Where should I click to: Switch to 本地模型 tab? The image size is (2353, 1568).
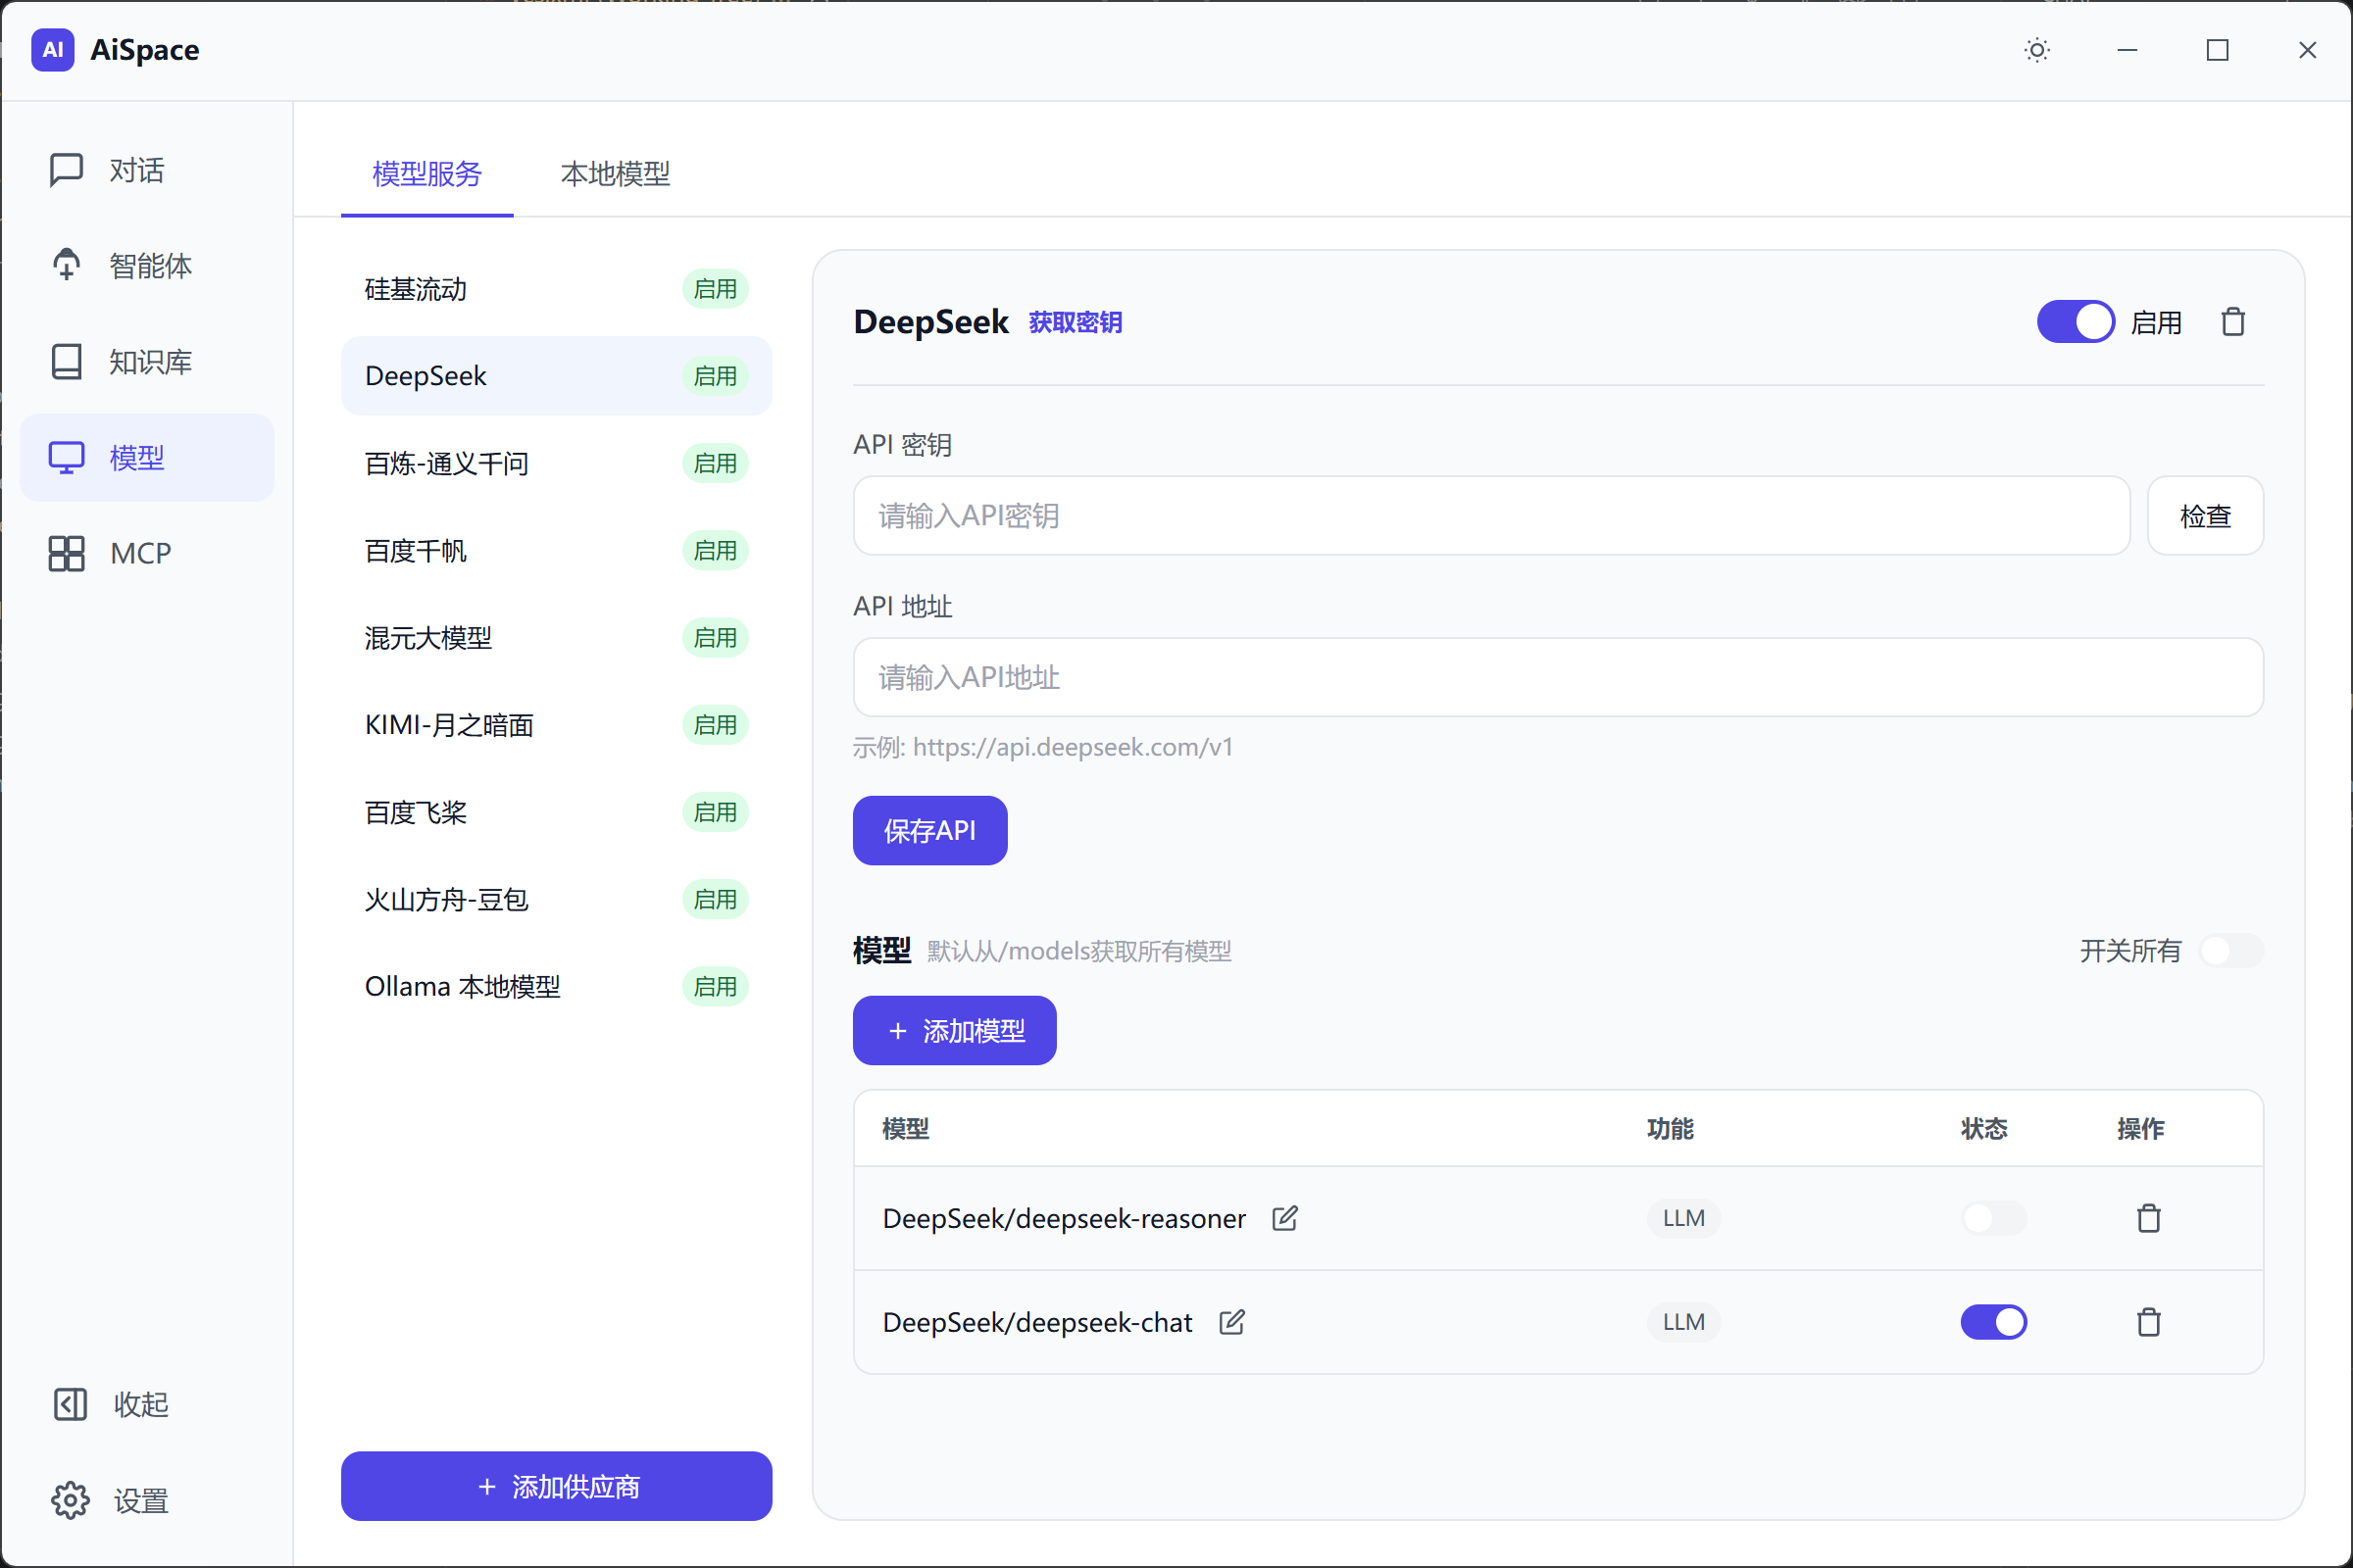(x=616, y=174)
